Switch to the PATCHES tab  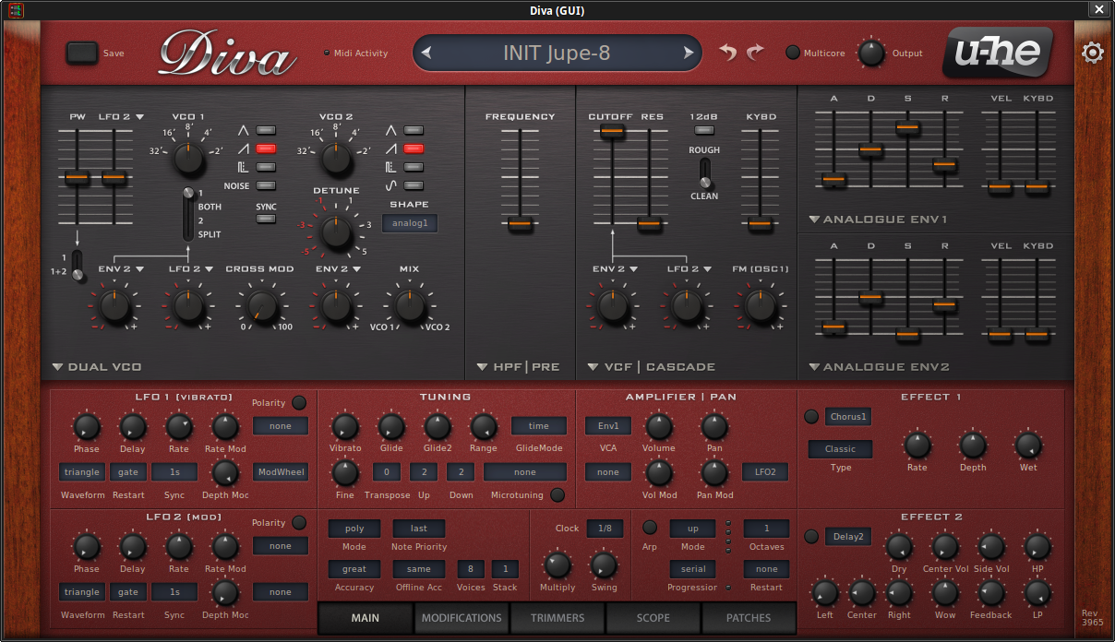pos(749,618)
